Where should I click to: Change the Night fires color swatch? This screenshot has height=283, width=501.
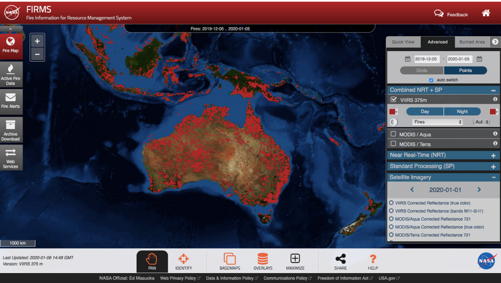pos(493,112)
